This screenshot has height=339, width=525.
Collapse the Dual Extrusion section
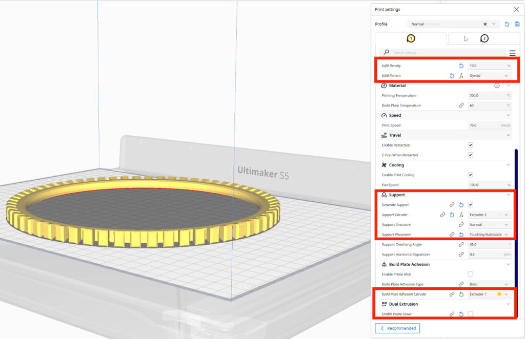[508, 304]
